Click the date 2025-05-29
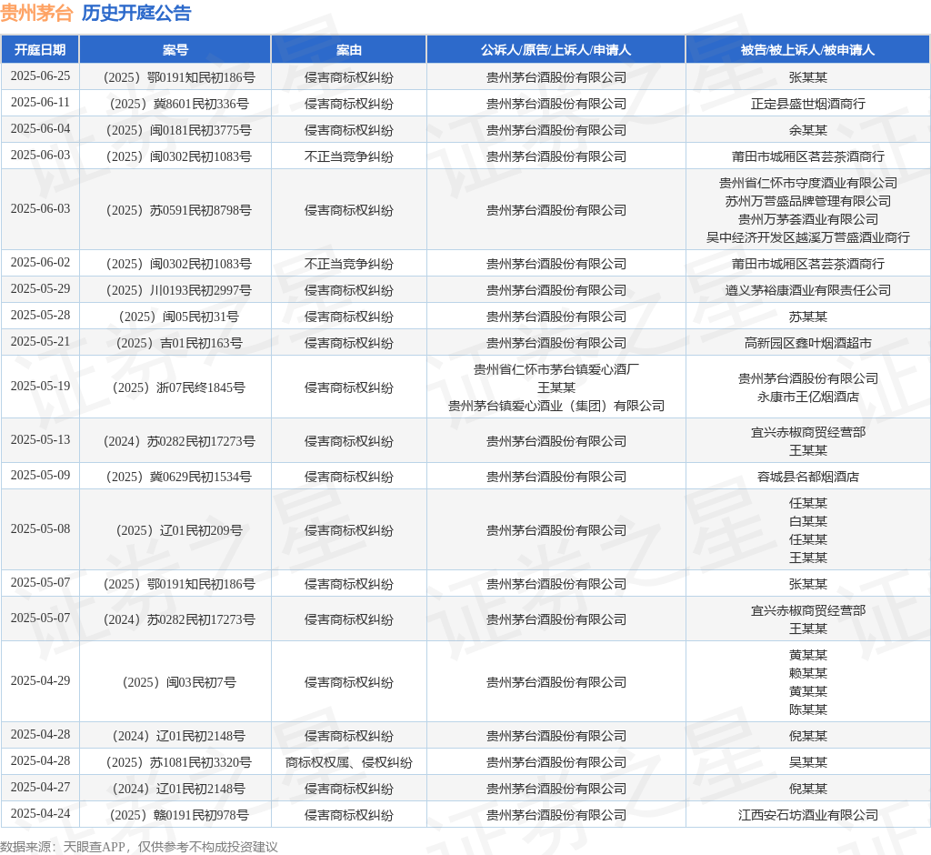The width and height of the screenshot is (931, 855). coord(40,288)
